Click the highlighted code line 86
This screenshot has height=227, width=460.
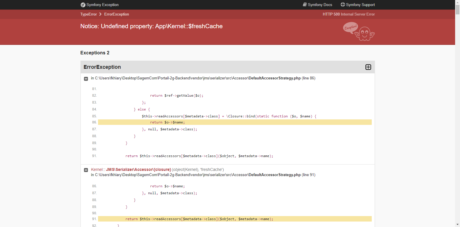(235, 122)
